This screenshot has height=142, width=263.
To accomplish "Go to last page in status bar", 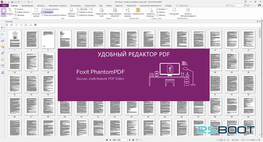I will coord(133,140).
